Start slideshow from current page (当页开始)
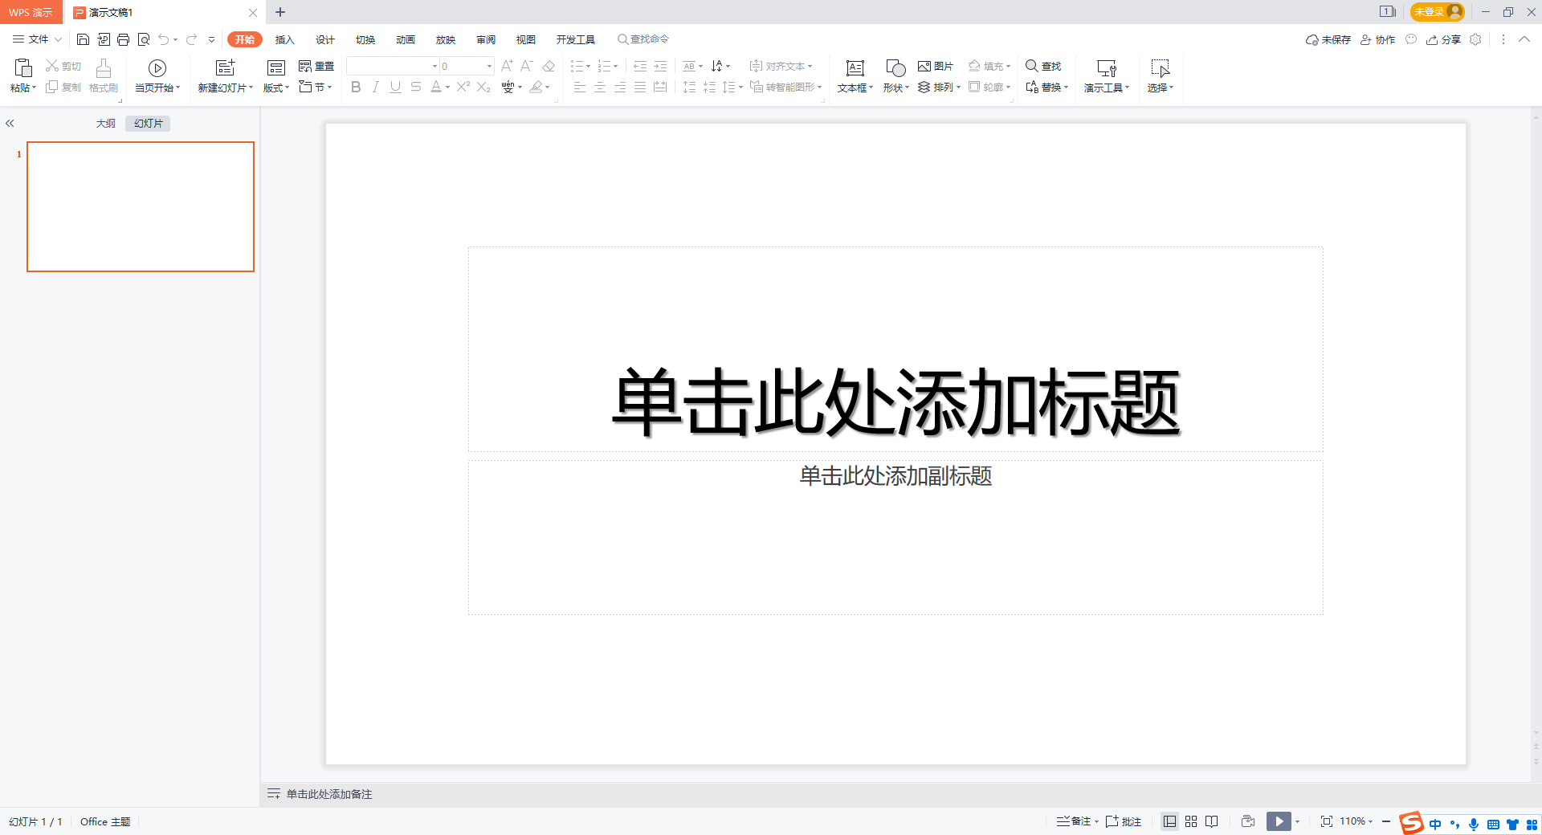This screenshot has width=1542, height=835. click(x=157, y=76)
